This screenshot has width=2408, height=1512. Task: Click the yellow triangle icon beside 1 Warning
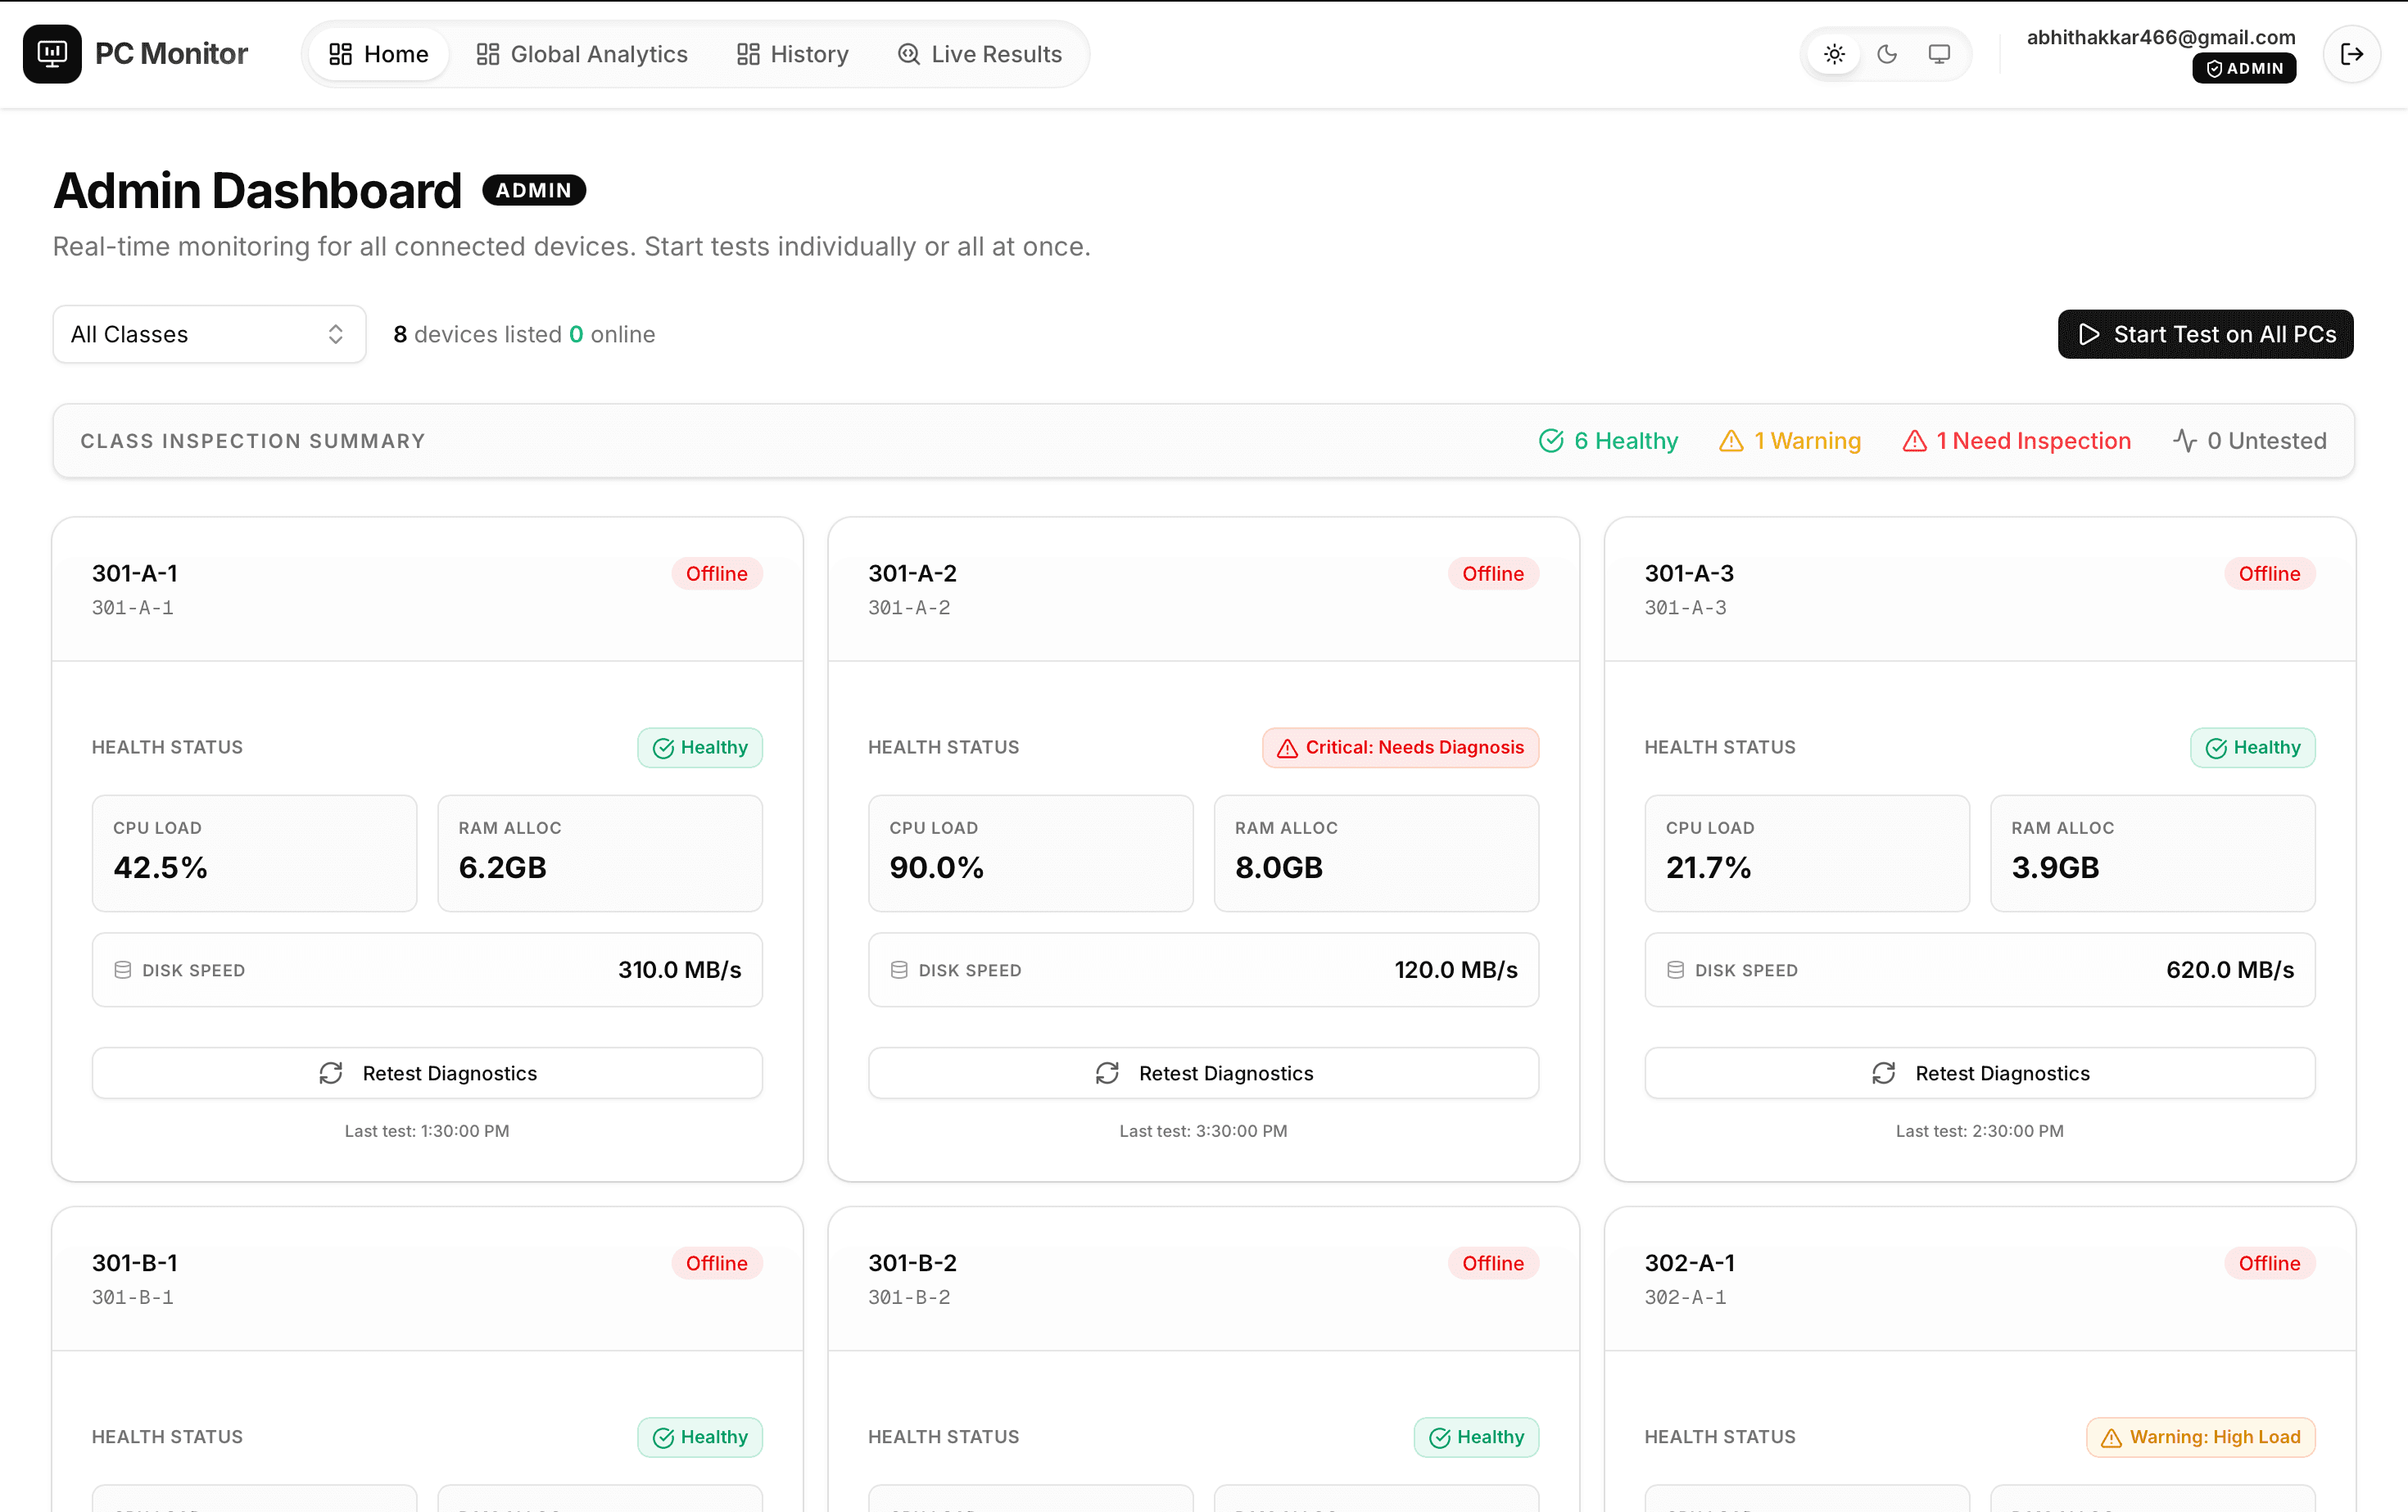(x=1731, y=441)
